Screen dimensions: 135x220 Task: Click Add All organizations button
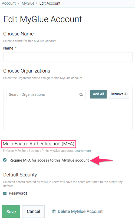[98, 94]
